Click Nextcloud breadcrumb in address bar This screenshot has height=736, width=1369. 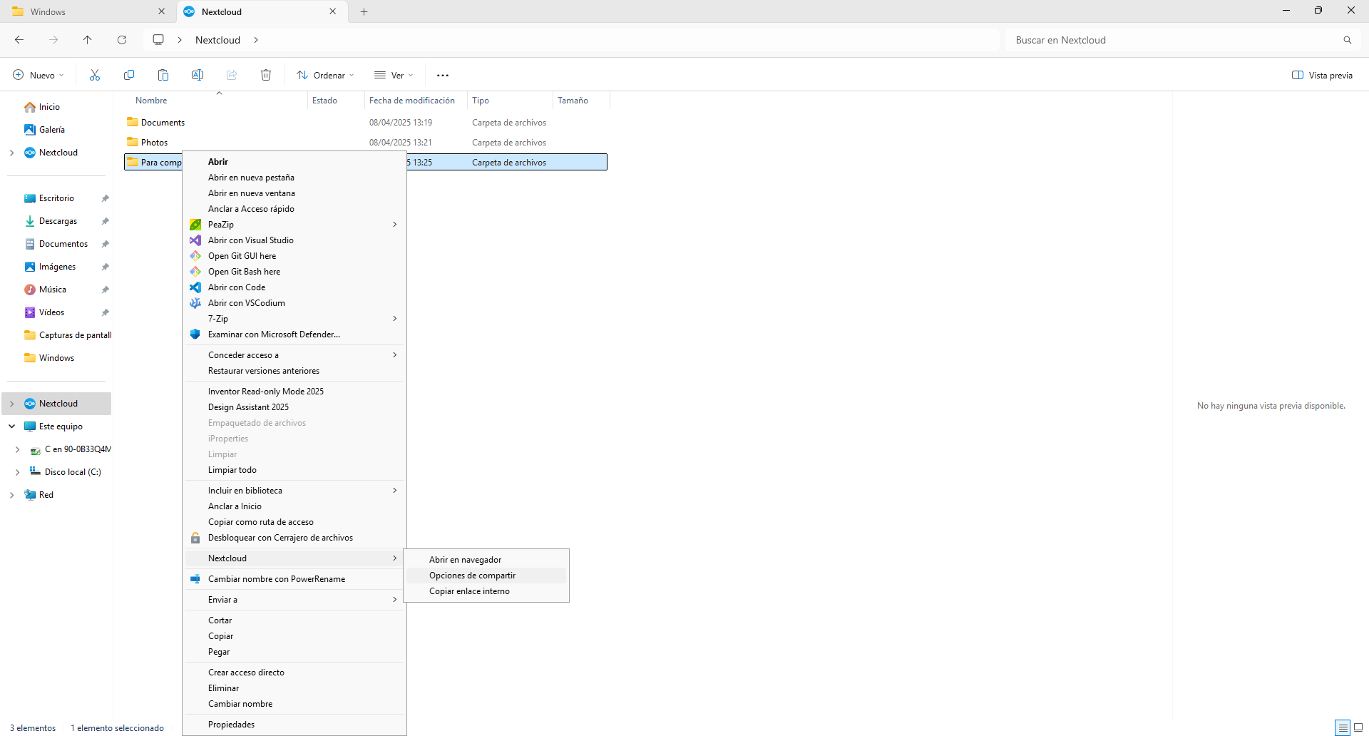tap(217, 40)
